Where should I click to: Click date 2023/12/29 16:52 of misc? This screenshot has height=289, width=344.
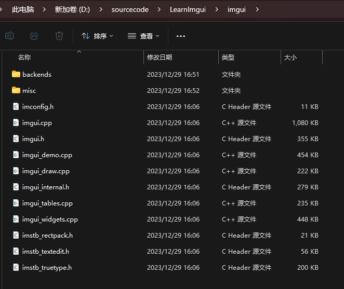pos(173,90)
